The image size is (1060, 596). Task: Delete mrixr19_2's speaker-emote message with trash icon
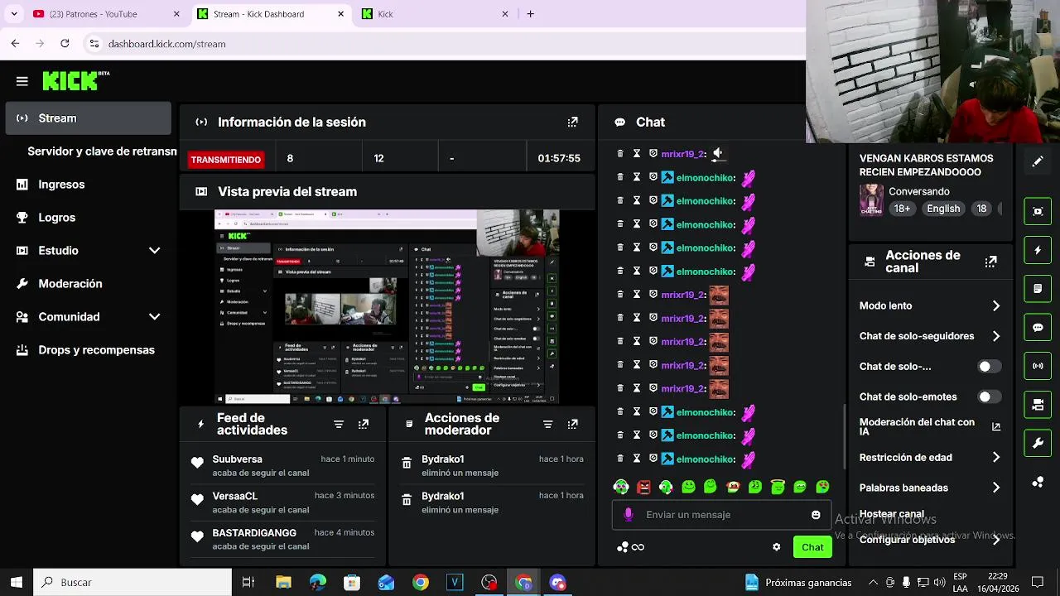coord(620,153)
